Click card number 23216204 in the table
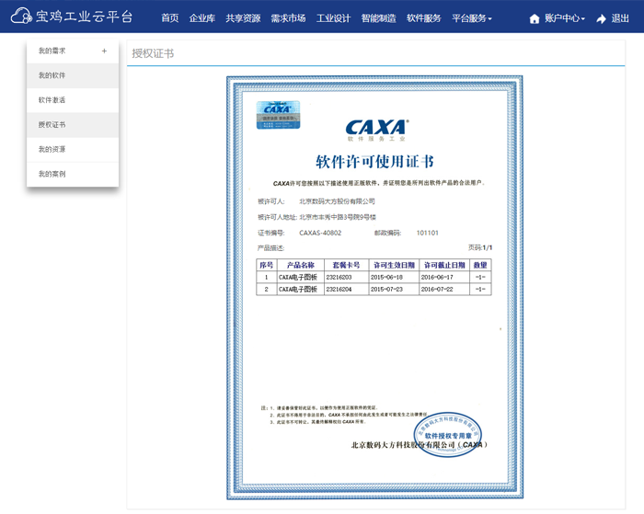Screen dimensions: 644x514 click(x=339, y=290)
